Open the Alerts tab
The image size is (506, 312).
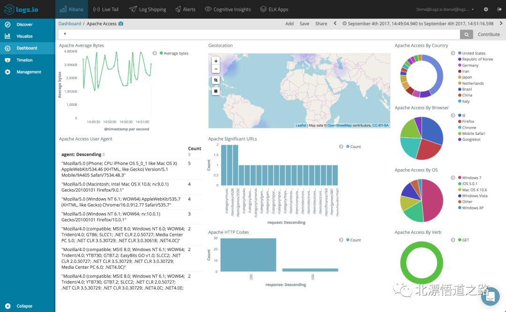(x=185, y=9)
